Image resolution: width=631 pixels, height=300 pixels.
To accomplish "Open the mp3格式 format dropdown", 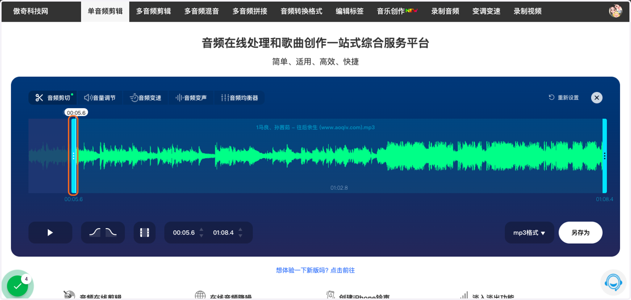I will [530, 233].
